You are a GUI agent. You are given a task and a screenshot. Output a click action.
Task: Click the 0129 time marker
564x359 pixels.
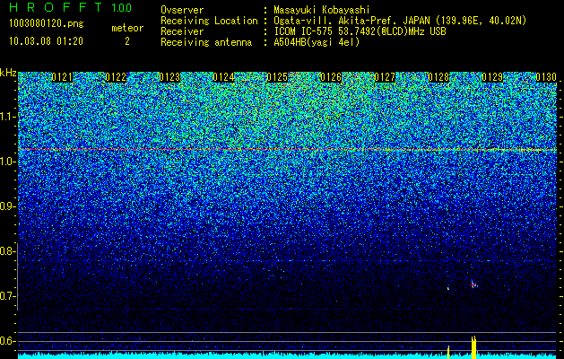(x=492, y=77)
